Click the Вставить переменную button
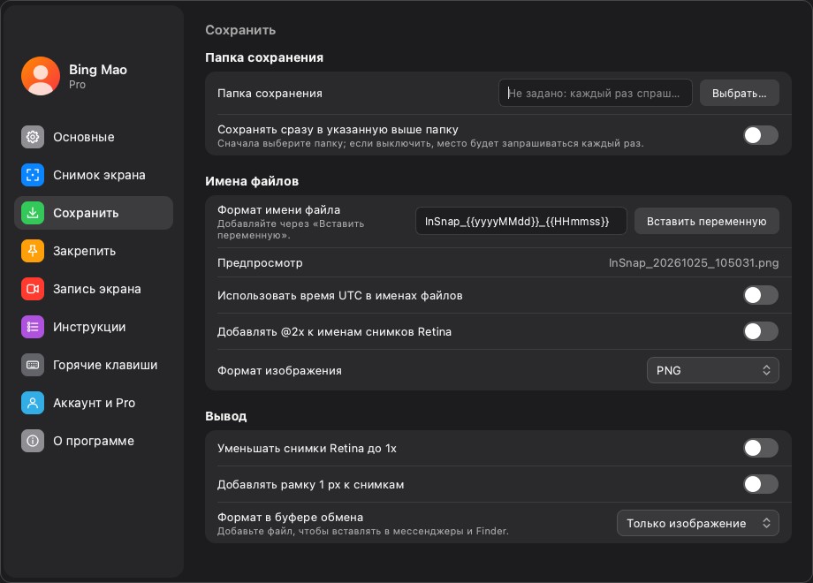 [x=707, y=222]
